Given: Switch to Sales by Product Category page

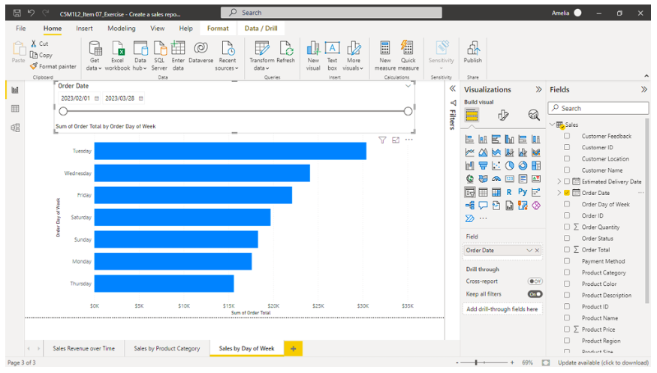Looking at the screenshot, I should pyautogui.click(x=167, y=348).
